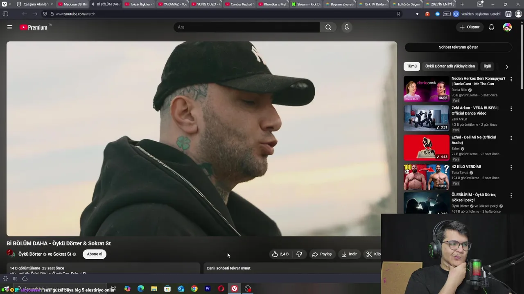Open a new tab with the plus button
Screen dimensions: 524x294
point(462,4)
